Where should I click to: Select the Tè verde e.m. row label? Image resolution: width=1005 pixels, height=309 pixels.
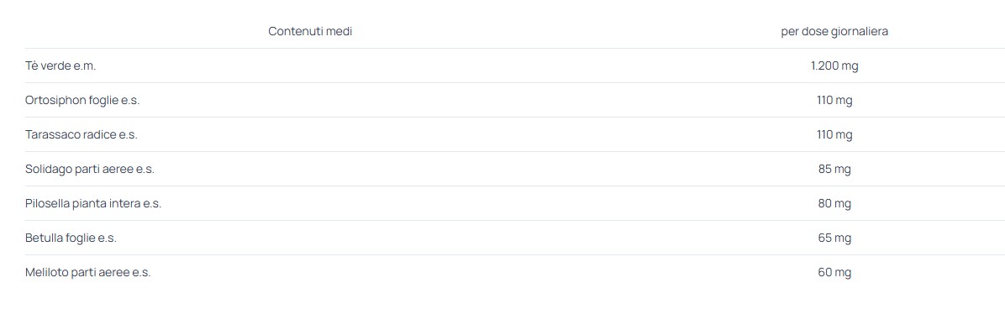pos(61,65)
